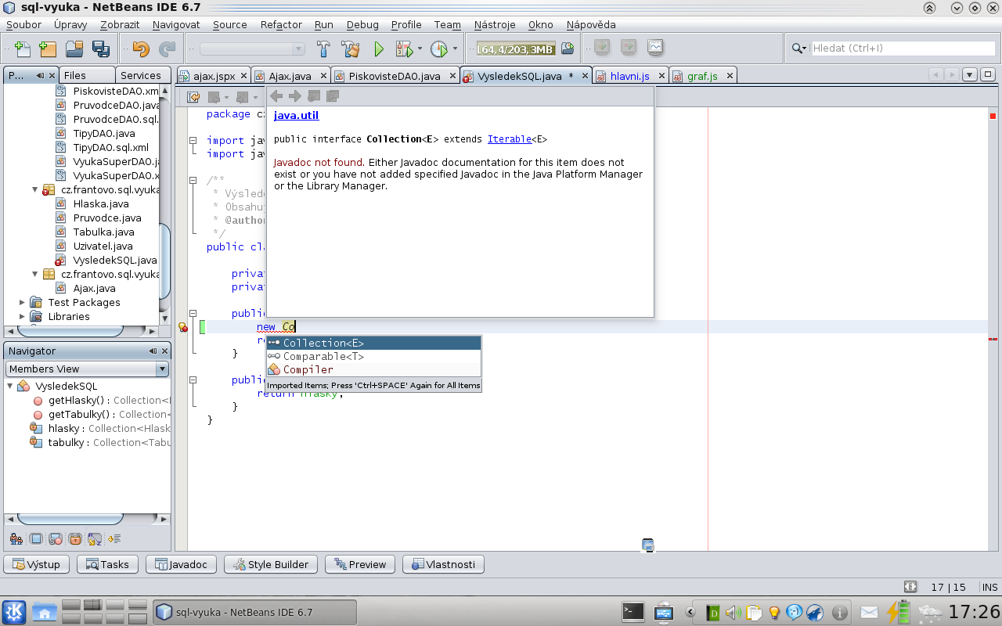The height and width of the screenshot is (626, 1002).
Task: Click the clipboard tray icon
Action: (754, 613)
